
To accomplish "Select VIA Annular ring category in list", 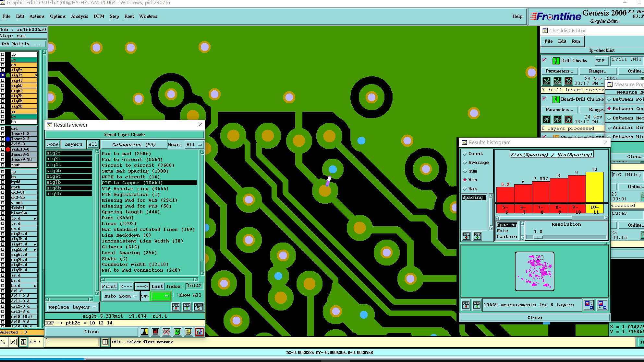I will 135,189.
